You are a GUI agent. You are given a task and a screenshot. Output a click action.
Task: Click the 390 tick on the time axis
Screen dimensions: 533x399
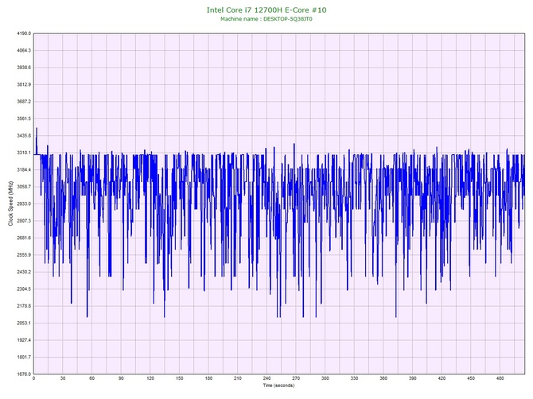(x=413, y=378)
